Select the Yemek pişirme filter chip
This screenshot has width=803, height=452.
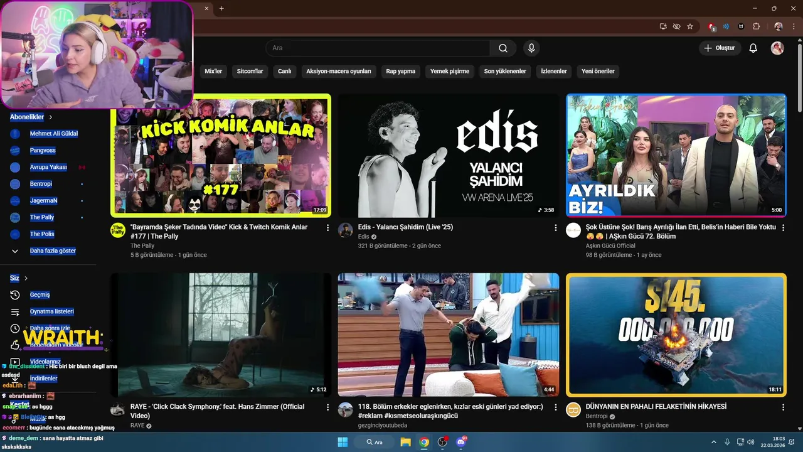(450, 72)
